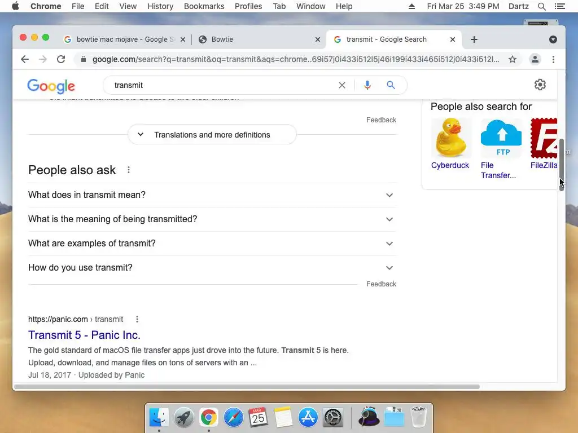Open Chrome's three-dot menu

[x=553, y=59]
